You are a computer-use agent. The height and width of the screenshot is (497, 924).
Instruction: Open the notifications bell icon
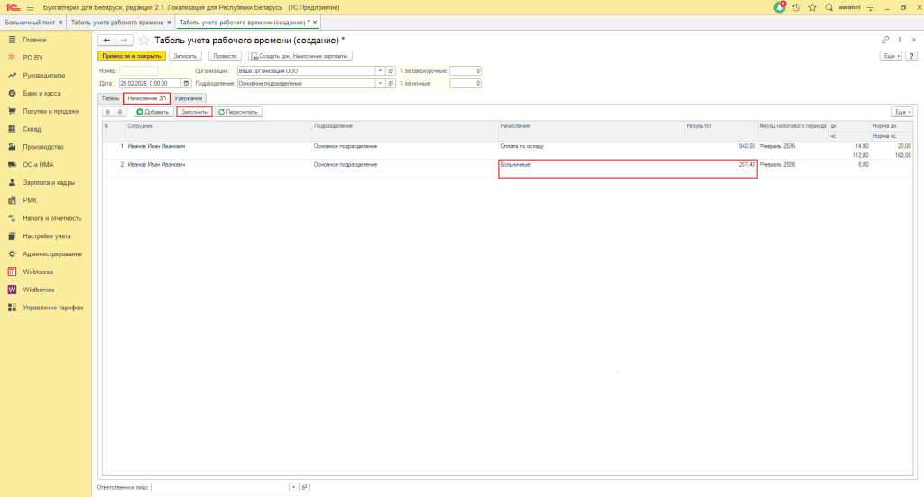tap(780, 7)
